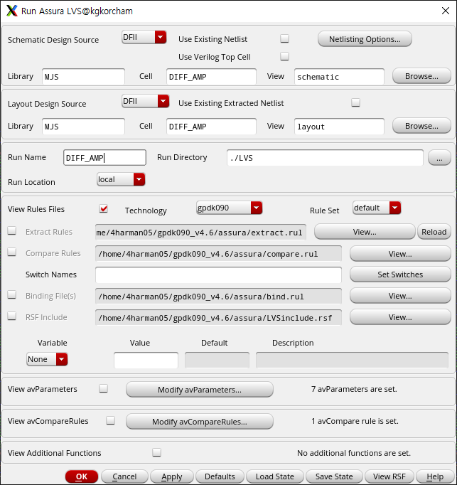Image resolution: width=457 pixels, height=485 pixels.
Task: Click the Switch Names input field
Action: coord(218,275)
